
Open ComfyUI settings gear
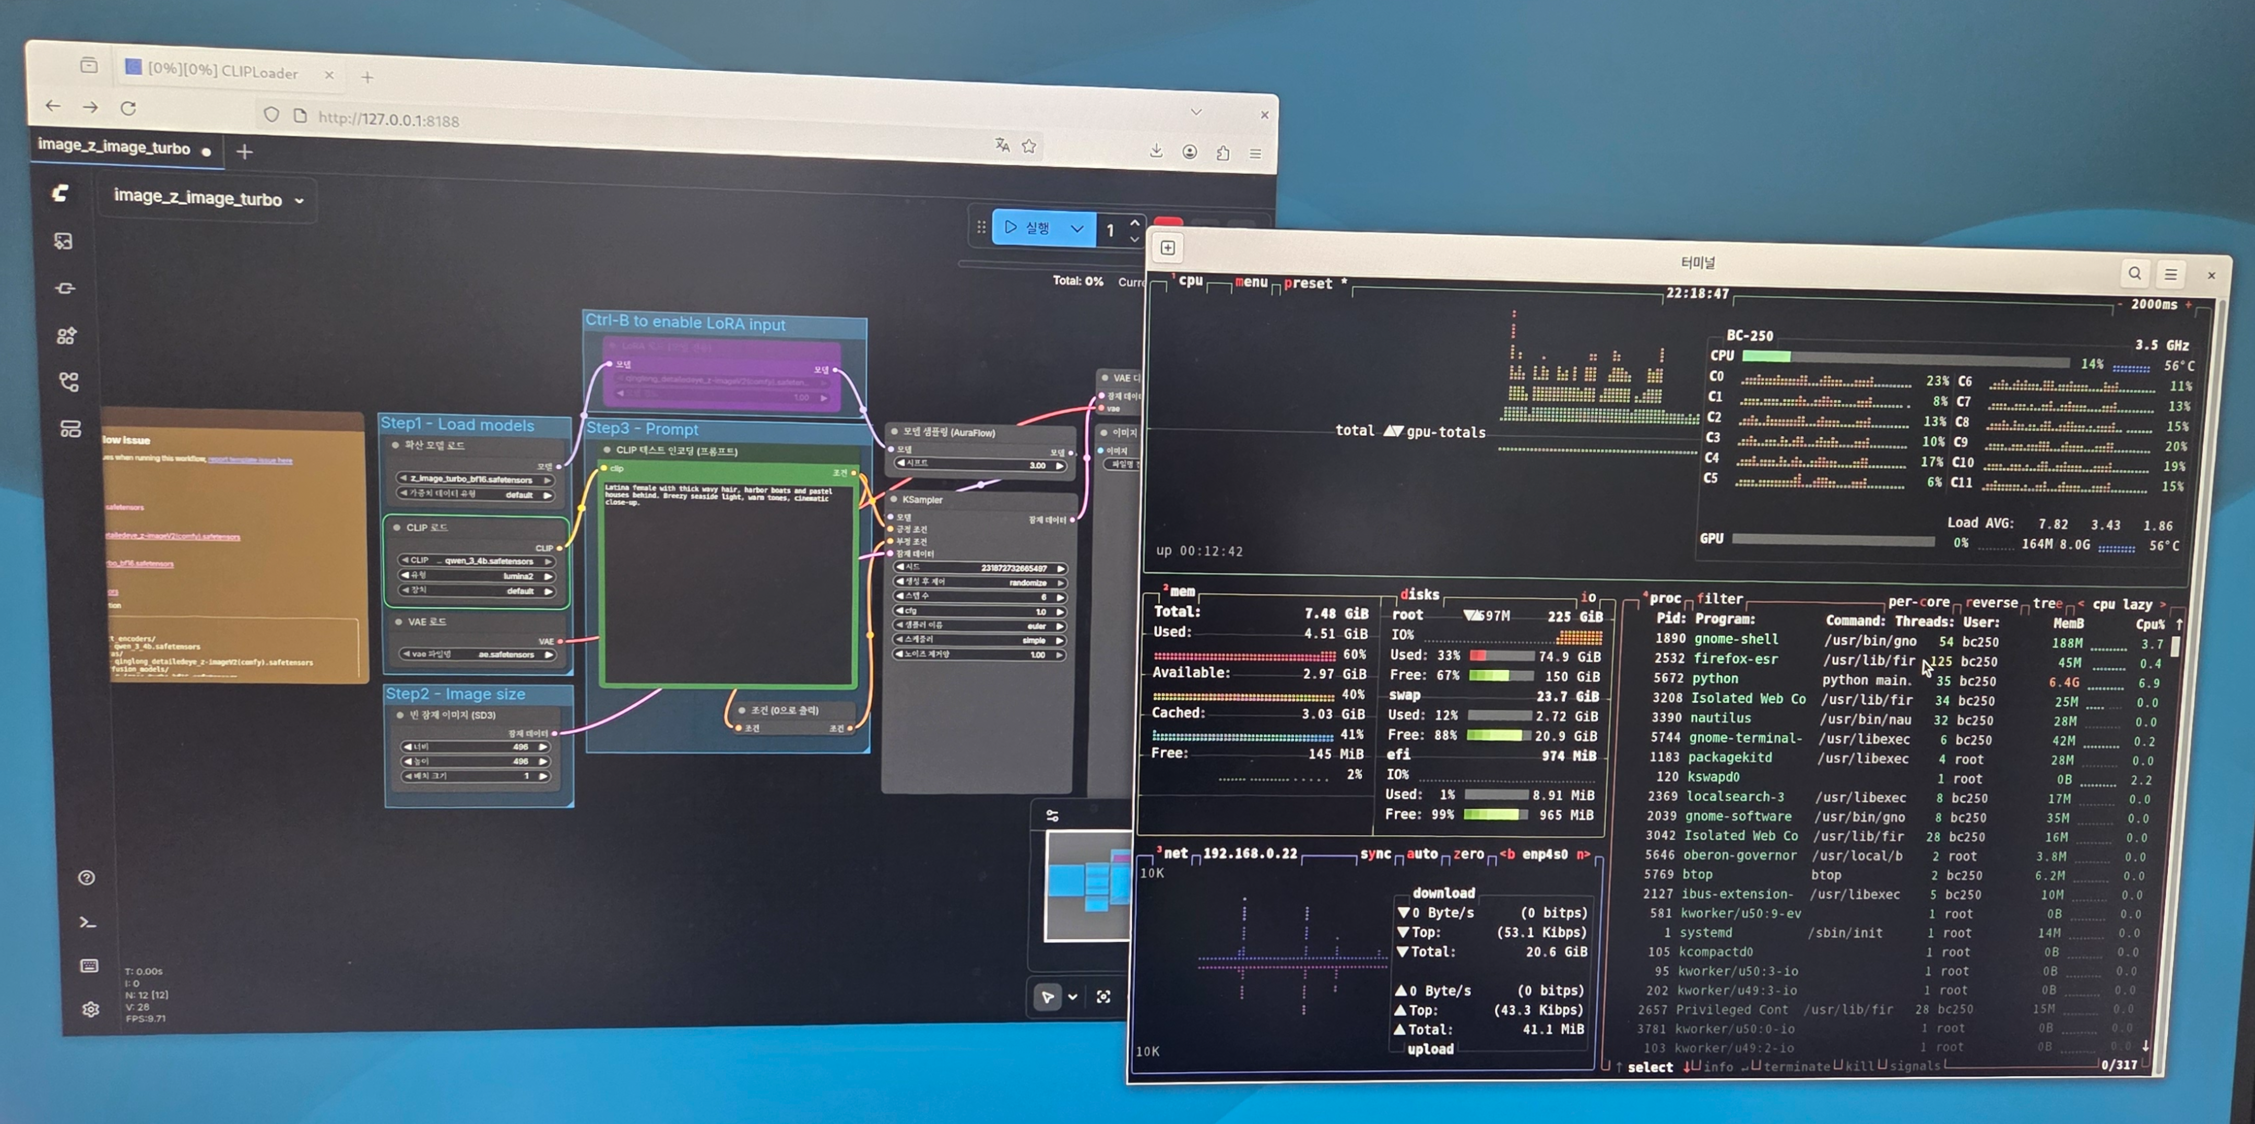(x=90, y=1009)
